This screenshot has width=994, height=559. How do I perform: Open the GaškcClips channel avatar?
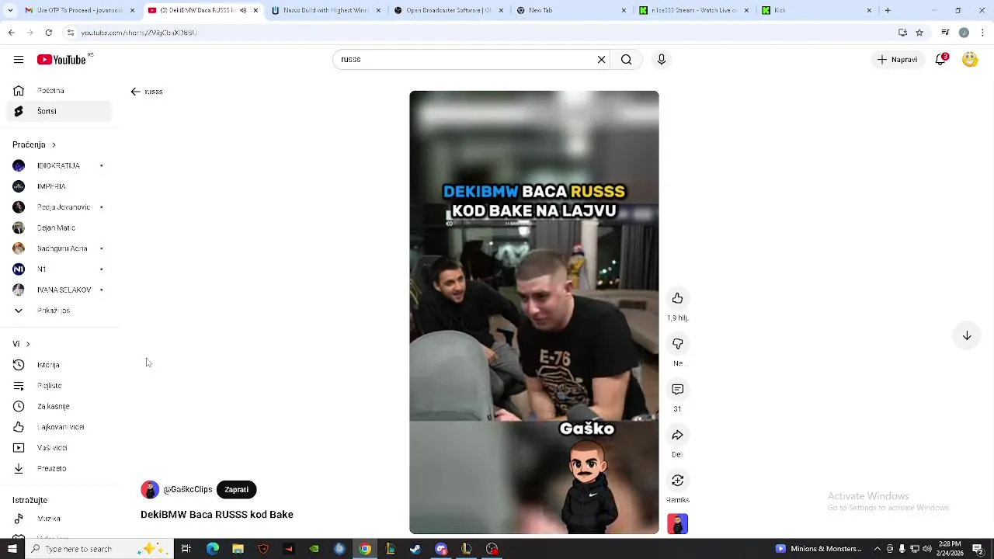pyautogui.click(x=150, y=490)
